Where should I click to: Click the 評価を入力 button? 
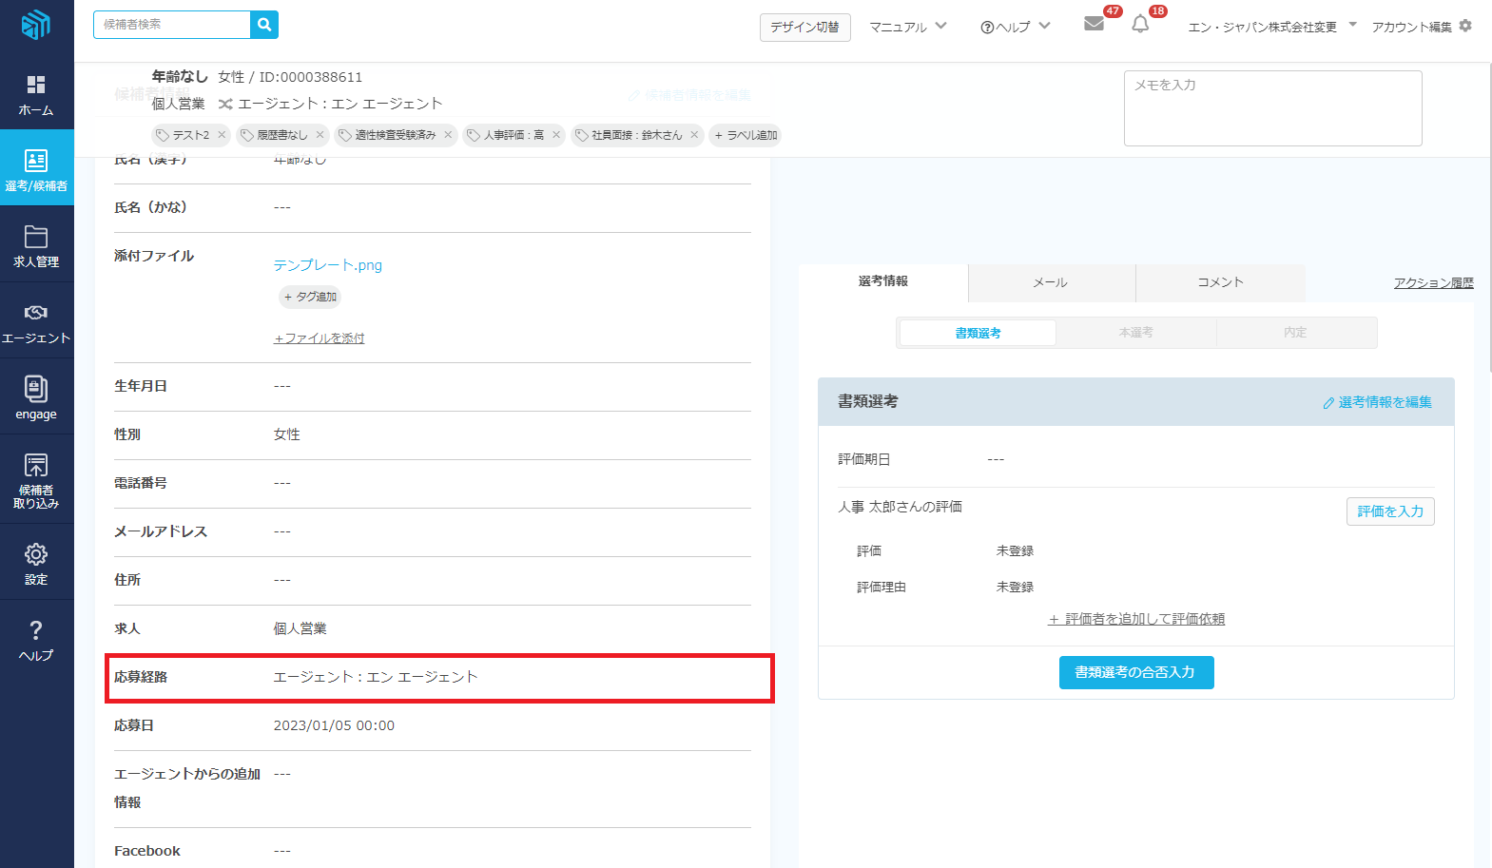point(1389,511)
